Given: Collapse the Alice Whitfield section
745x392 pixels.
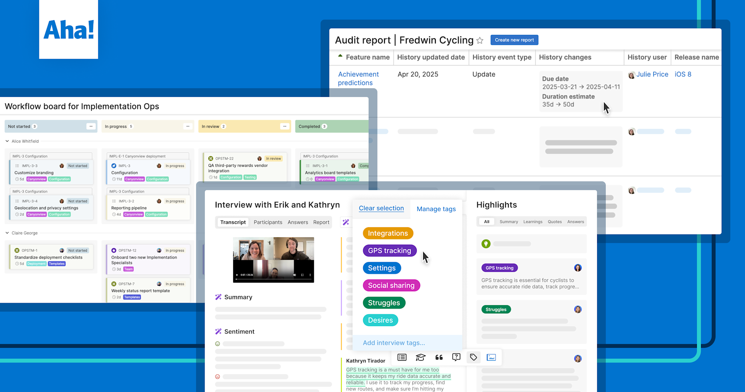Looking at the screenshot, I should pyautogui.click(x=7, y=141).
